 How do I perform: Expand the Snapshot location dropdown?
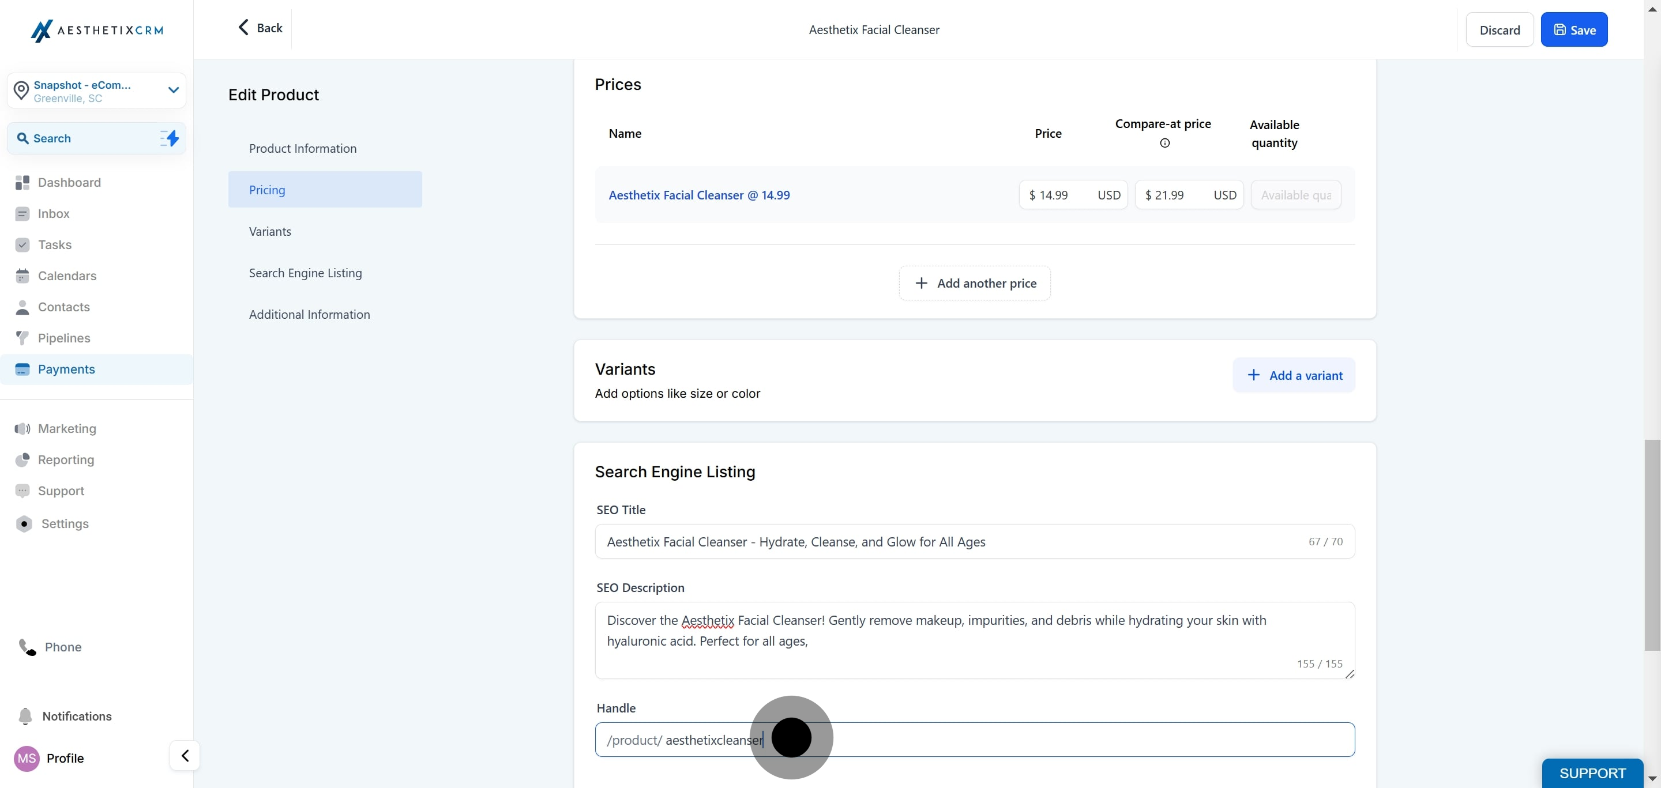173,90
